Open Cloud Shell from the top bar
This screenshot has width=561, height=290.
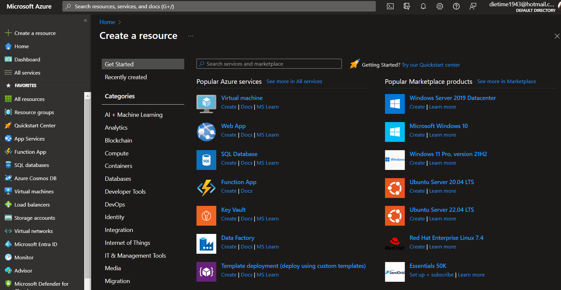[x=390, y=6]
